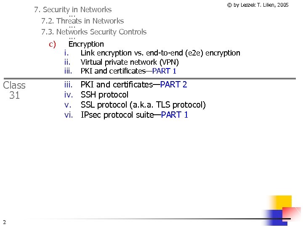Viewport: 303px width, 227px height.
Task: Click the yellow decorative square
Action: pos(281,203)
